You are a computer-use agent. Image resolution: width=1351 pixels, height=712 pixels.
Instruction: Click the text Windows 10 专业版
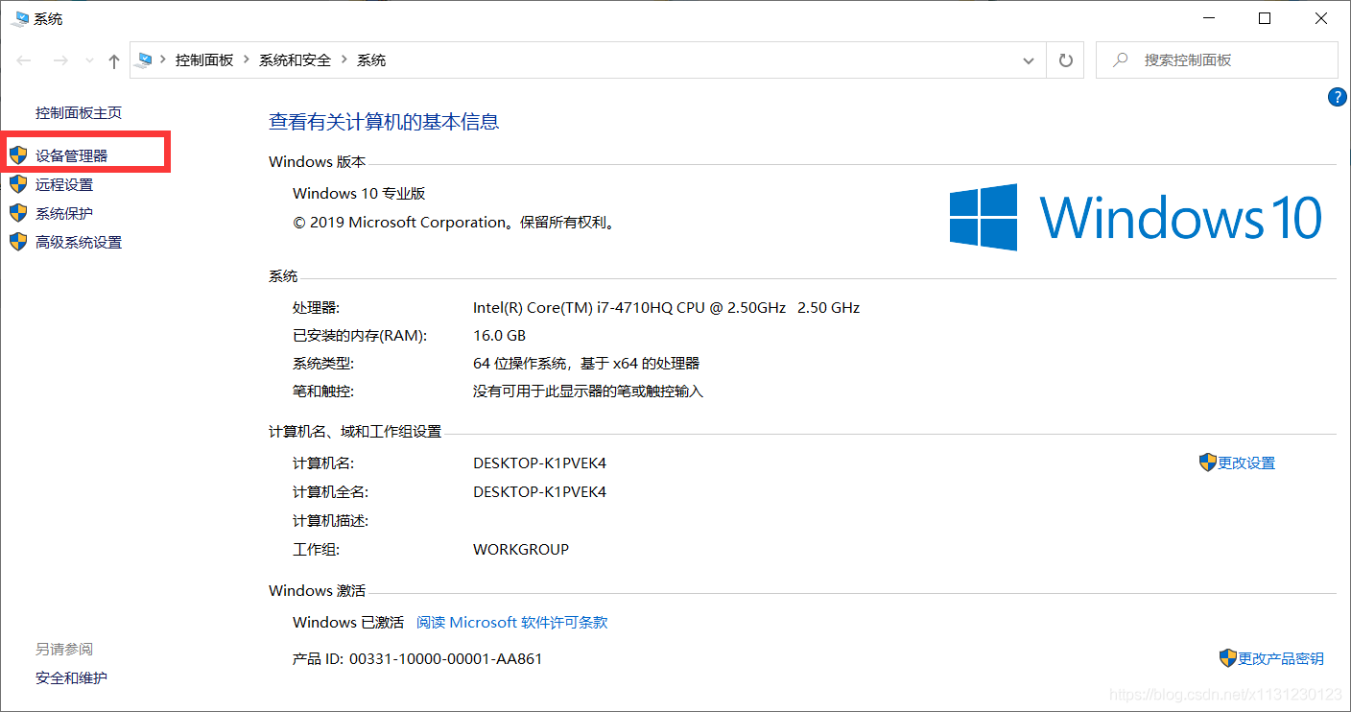(359, 193)
